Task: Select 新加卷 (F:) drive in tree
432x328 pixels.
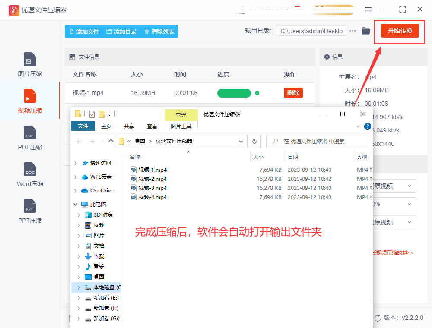Action: pos(106,308)
